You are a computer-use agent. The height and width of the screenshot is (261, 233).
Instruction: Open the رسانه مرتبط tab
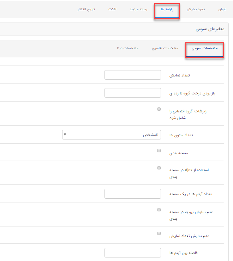(139, 9)
